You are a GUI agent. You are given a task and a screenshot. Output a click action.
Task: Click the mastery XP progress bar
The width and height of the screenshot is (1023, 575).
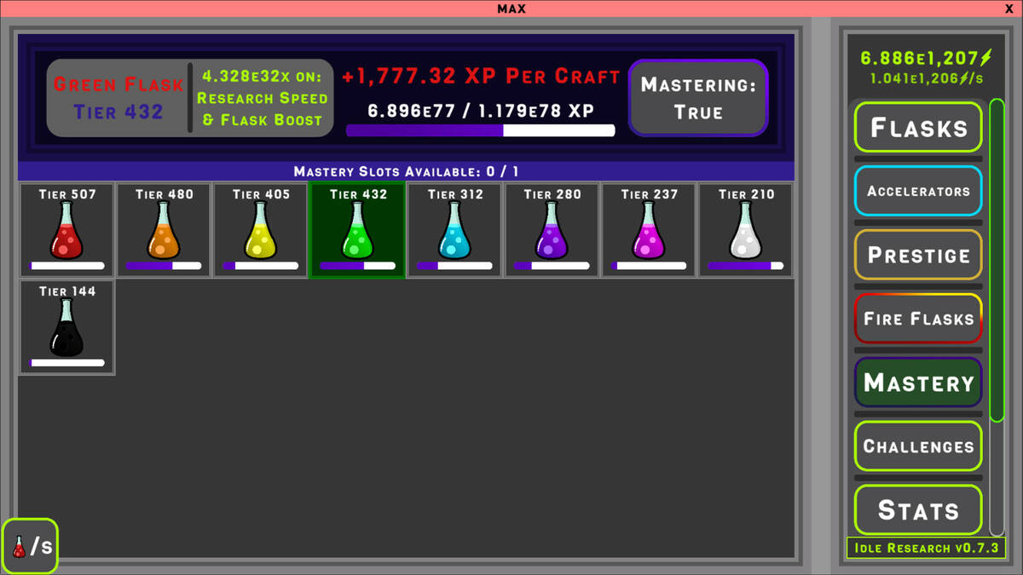(x=480, y=130)
